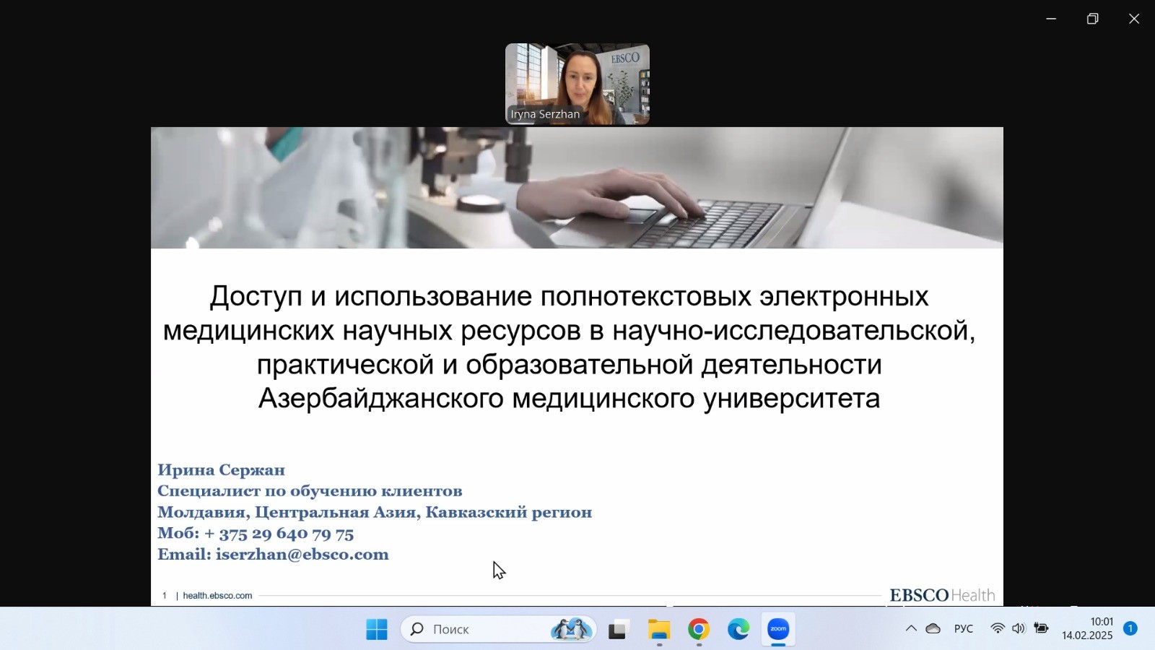The image size is (1155, 650).
Task: Click the health.ebsco.com footer link
Action: [217, 596]
